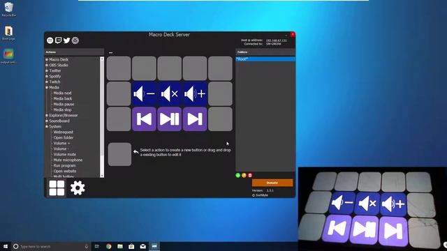Open Task View on the taskbar

coord(96,246)
